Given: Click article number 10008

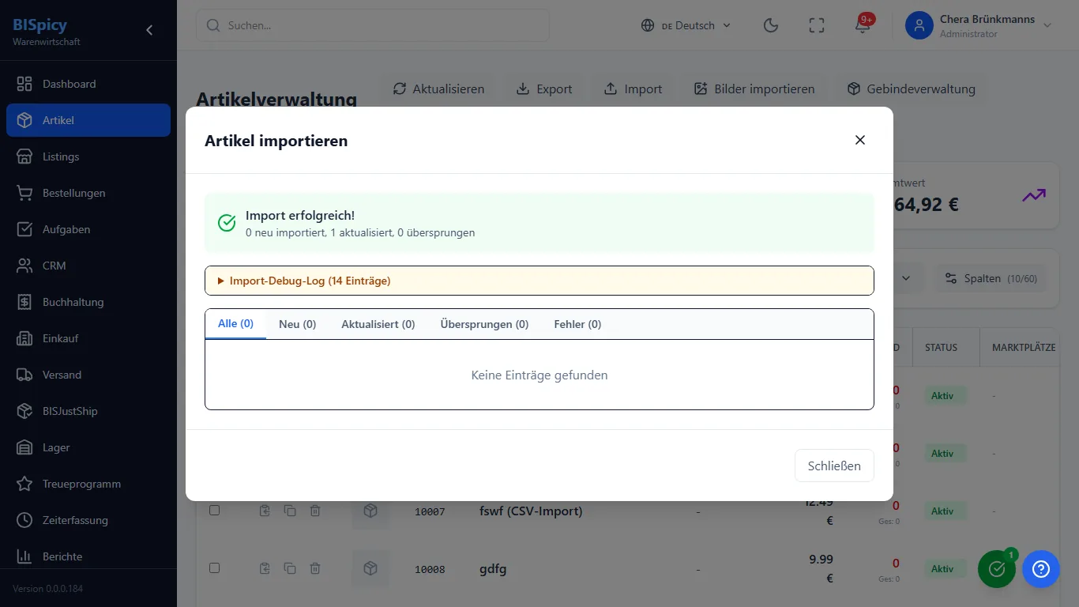Looking at the screenshot, I should pos(430,569).
